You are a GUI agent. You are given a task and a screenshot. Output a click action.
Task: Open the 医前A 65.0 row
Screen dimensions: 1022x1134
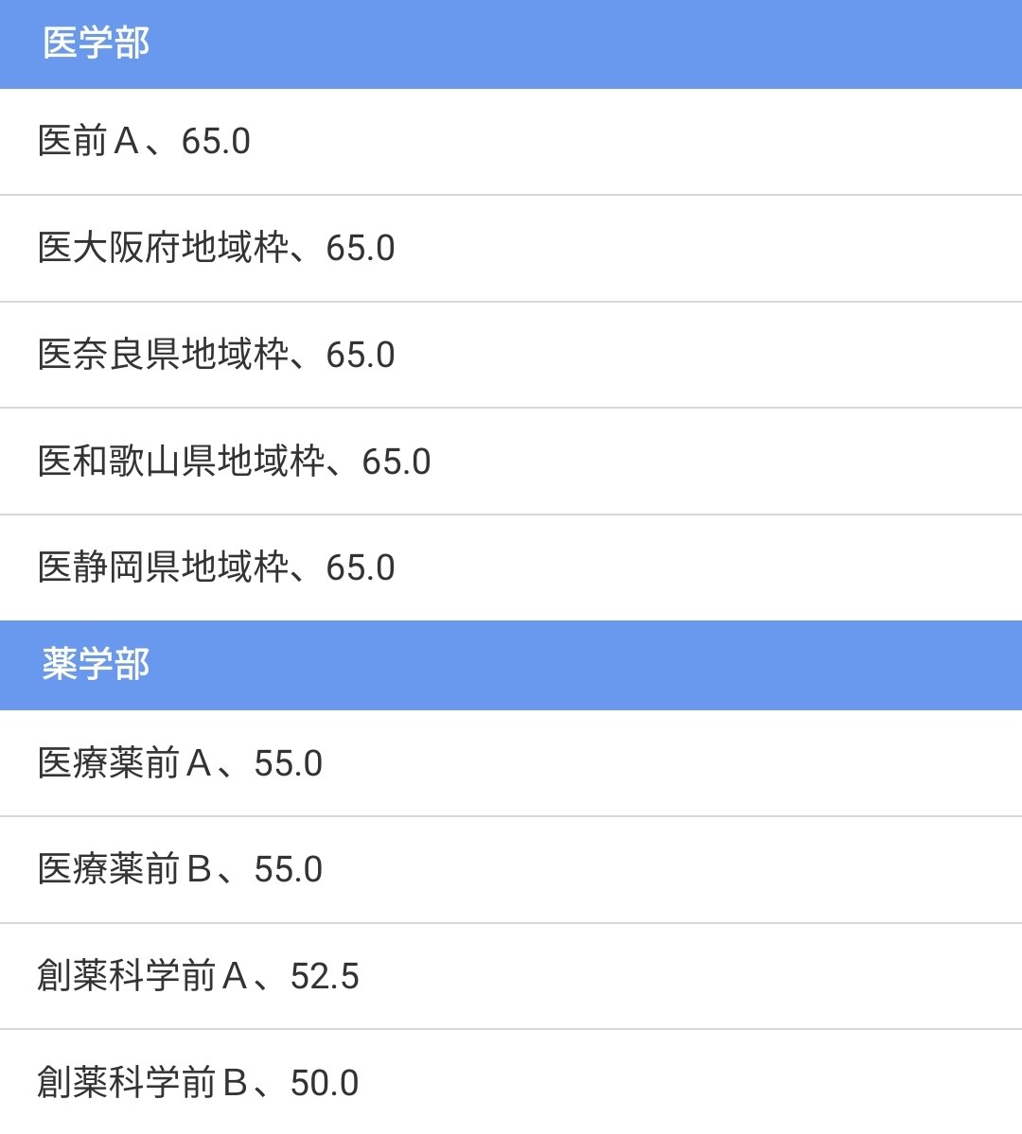[511, 142]
